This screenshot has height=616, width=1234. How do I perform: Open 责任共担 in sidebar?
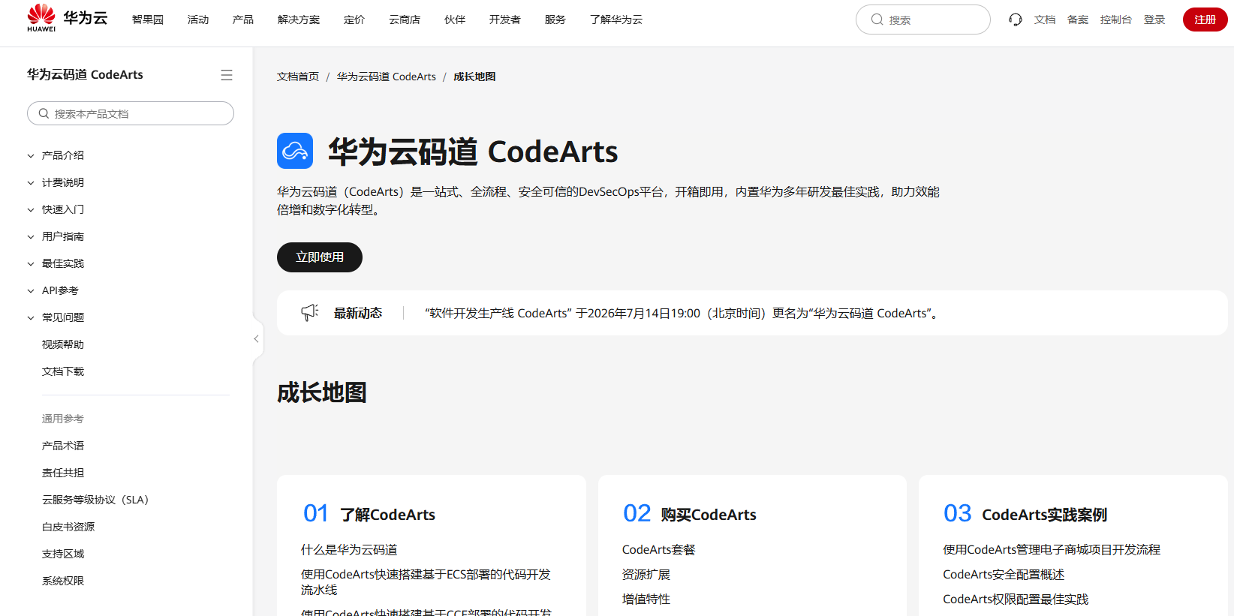[x=63, y=473]
